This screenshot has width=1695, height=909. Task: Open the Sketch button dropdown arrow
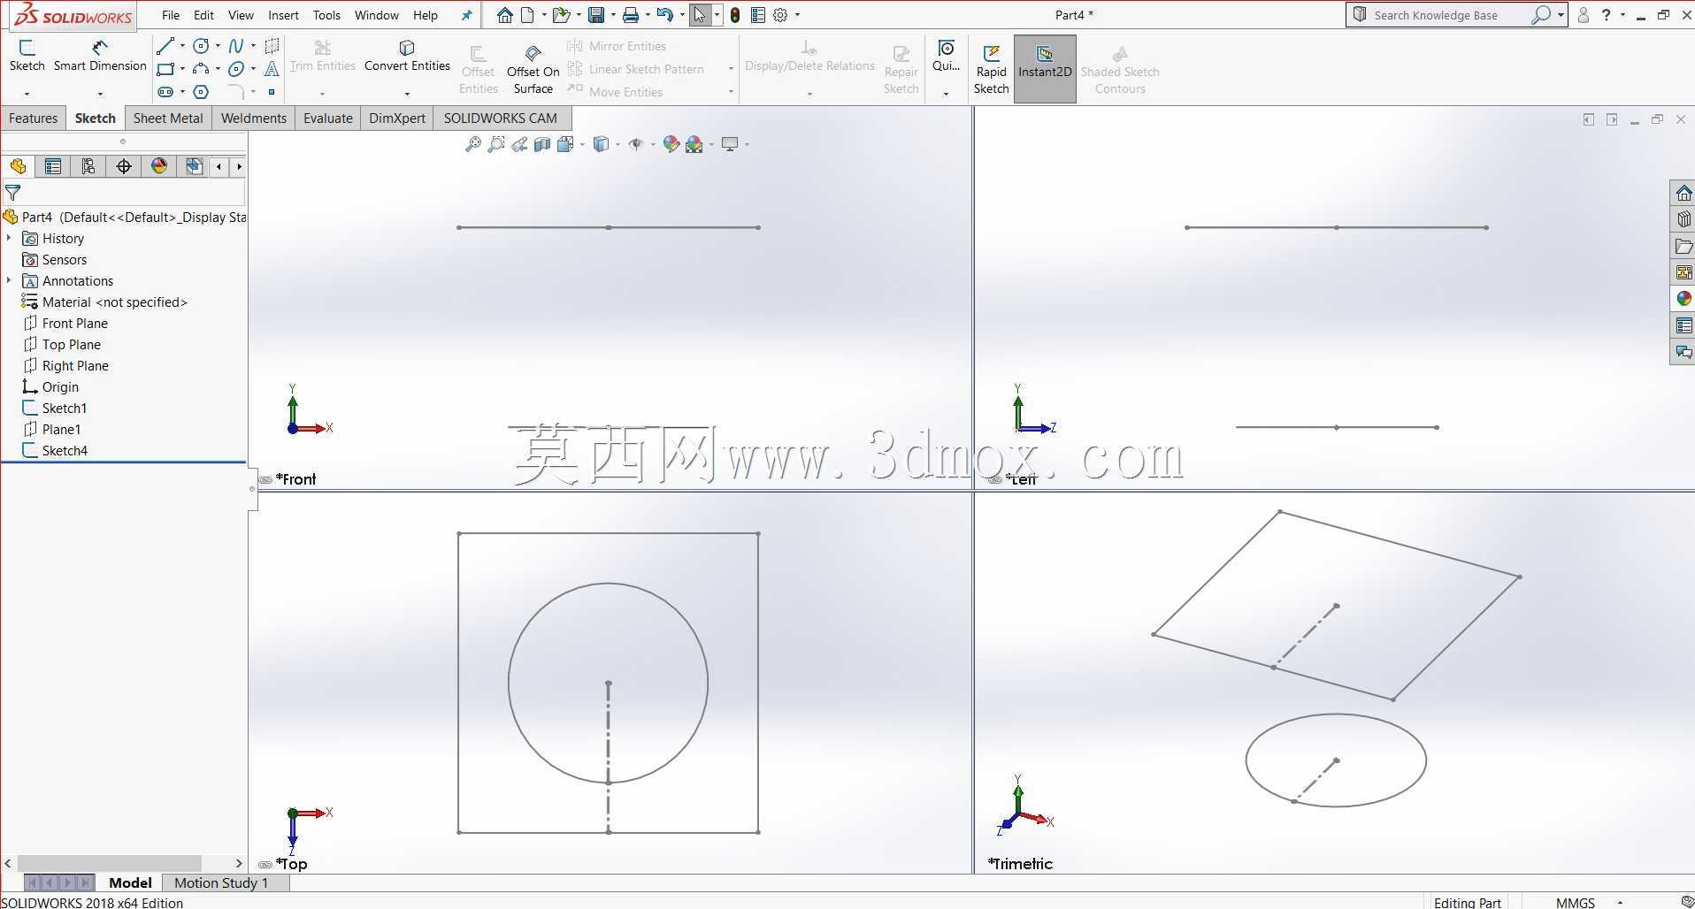(27, 93)
